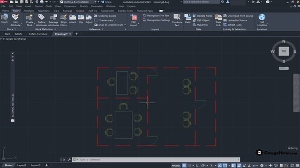Click the new drawing plus tab button
Screen dimensions: 300x168
(x=77, y=34)
